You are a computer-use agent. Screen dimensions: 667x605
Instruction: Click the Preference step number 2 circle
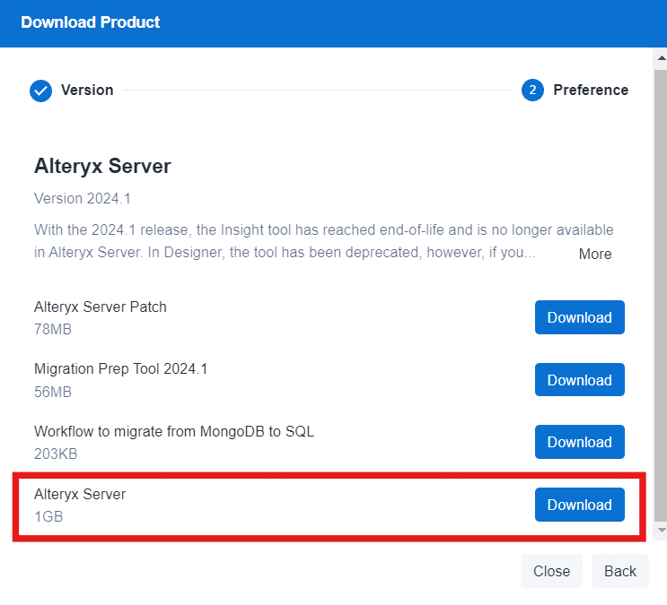point(532,91)
